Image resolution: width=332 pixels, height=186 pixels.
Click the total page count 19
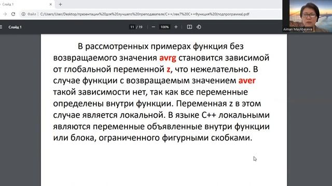[x=141, y=27]
